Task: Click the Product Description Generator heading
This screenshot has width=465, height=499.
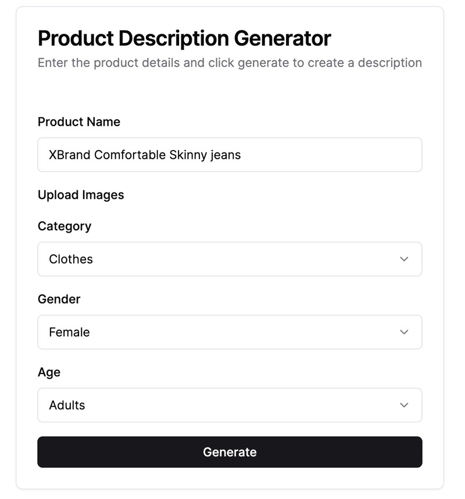Action: pos(184,38)
